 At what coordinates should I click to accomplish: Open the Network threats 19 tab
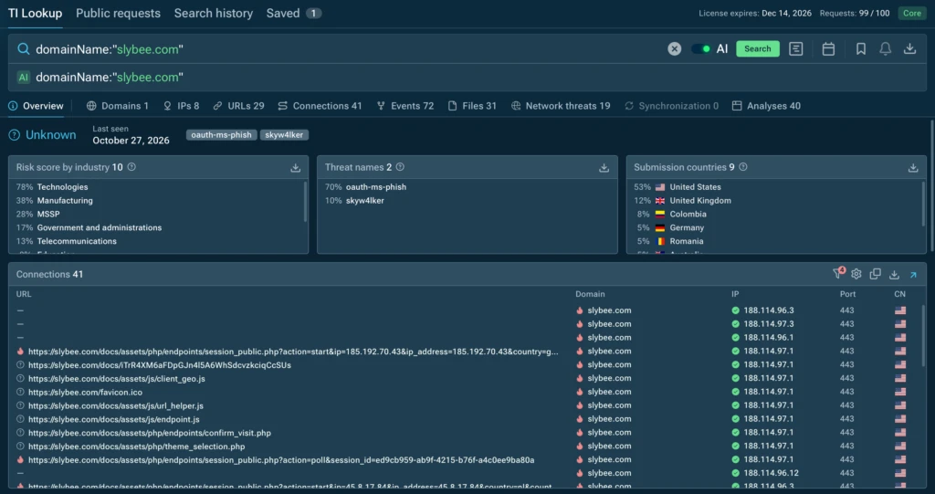pyautogui.click(x=561, y=106)
